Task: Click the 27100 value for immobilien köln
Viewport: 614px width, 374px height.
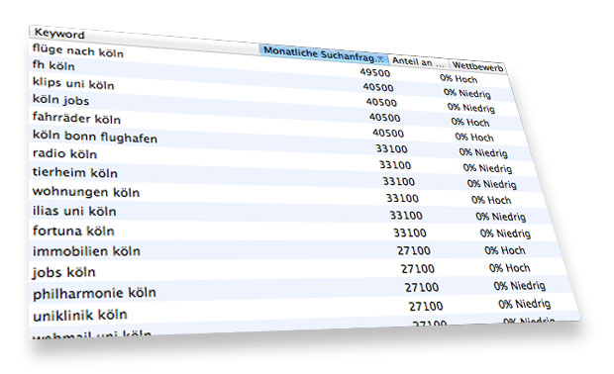Action: point(414,250)
